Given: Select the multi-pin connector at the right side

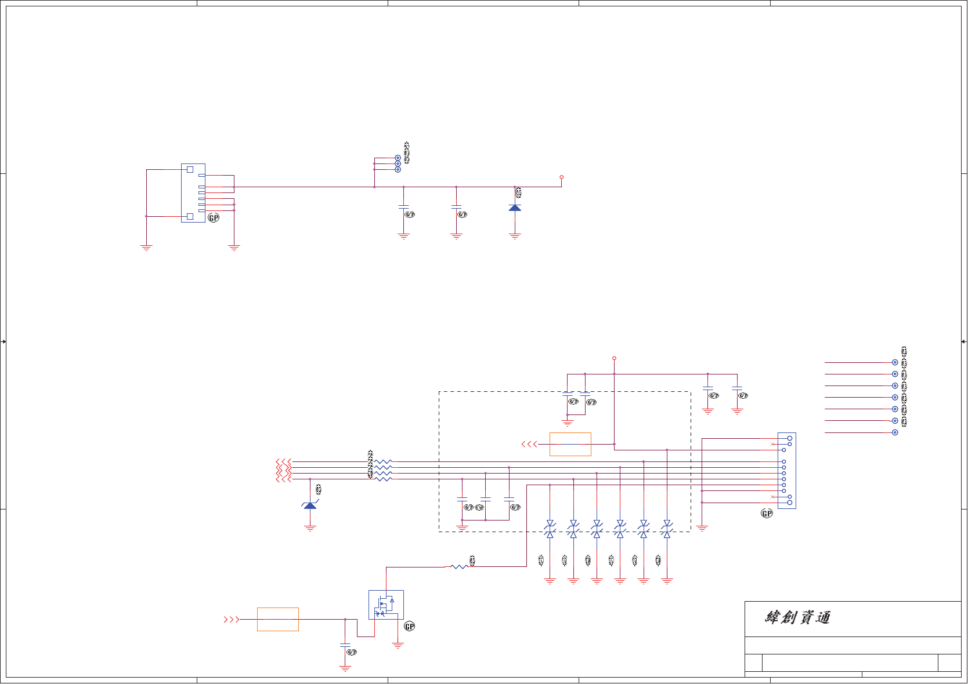Looking at the screenshot, I should point(787,470).
